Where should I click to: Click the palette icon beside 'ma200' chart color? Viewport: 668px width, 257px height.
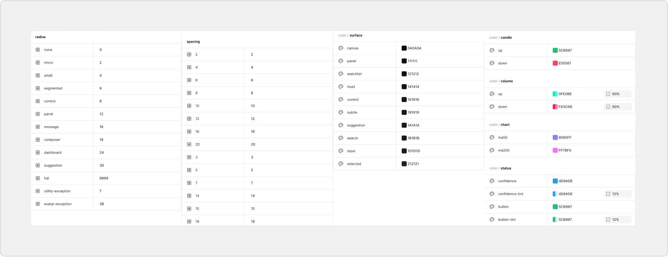pyautogui.click(x=492, y=150)
